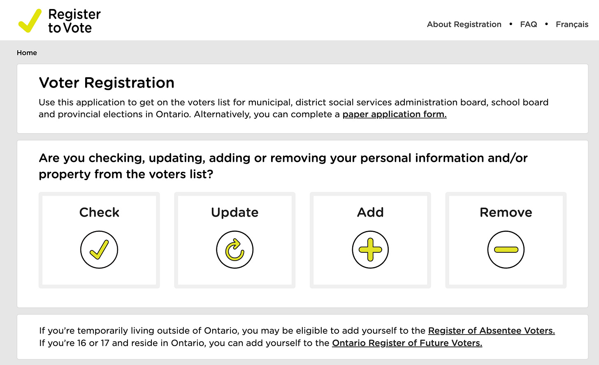
Task: Switch language to Français
Action: click(572, 24)
